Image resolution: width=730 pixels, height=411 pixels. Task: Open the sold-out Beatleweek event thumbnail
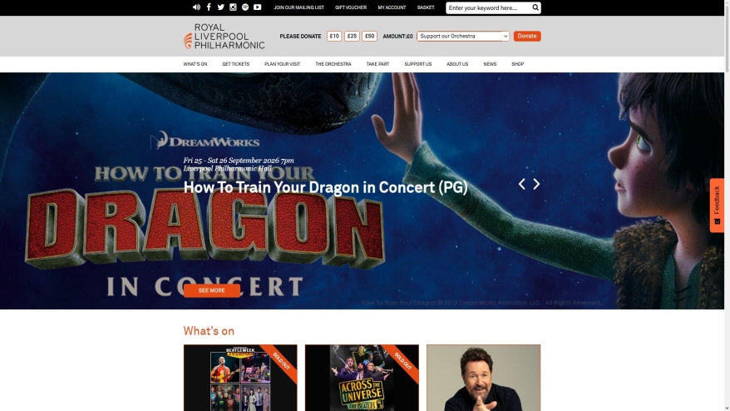(x=240, y=378)
